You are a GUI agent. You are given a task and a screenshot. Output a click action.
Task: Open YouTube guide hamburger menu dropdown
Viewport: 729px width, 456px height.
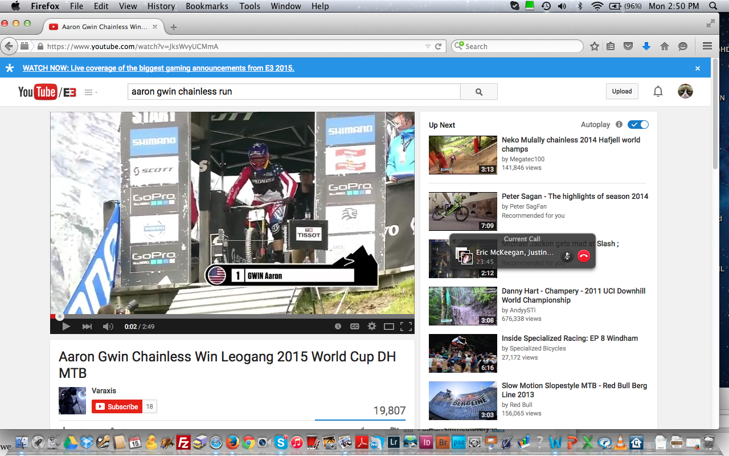click(91, 92)
